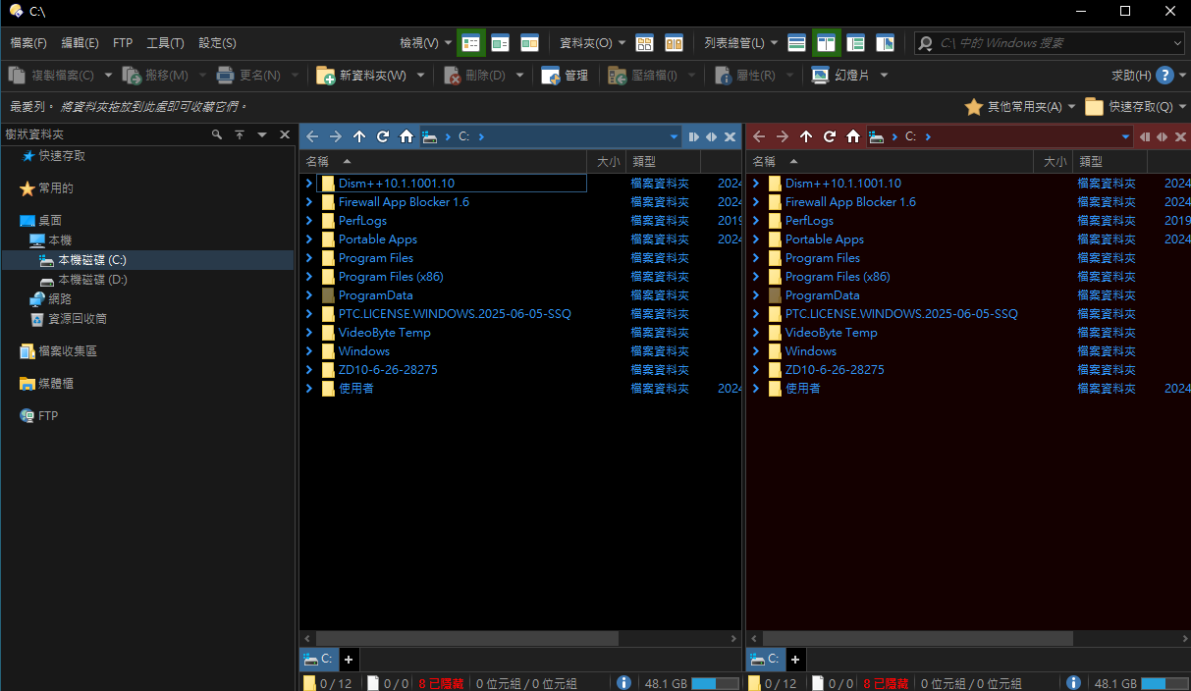The height and width of the screenshot is (691, 1191).
Task: Click the info icon in left status bar
Action: click(x=623, y=683)
